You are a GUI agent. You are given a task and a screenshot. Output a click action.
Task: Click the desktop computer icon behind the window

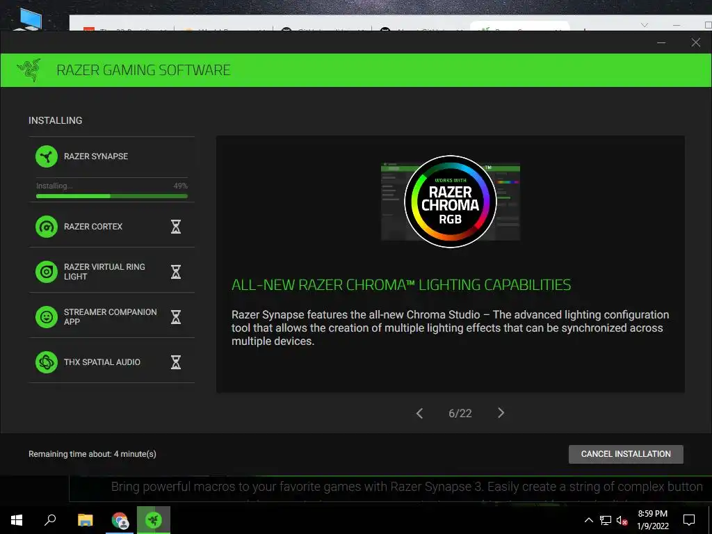(x=29, y=19)
